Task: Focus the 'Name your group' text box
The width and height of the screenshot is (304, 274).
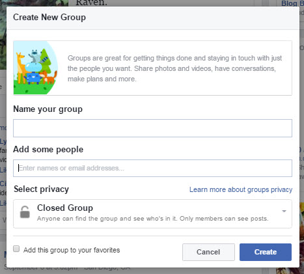Action: (152, 128)
